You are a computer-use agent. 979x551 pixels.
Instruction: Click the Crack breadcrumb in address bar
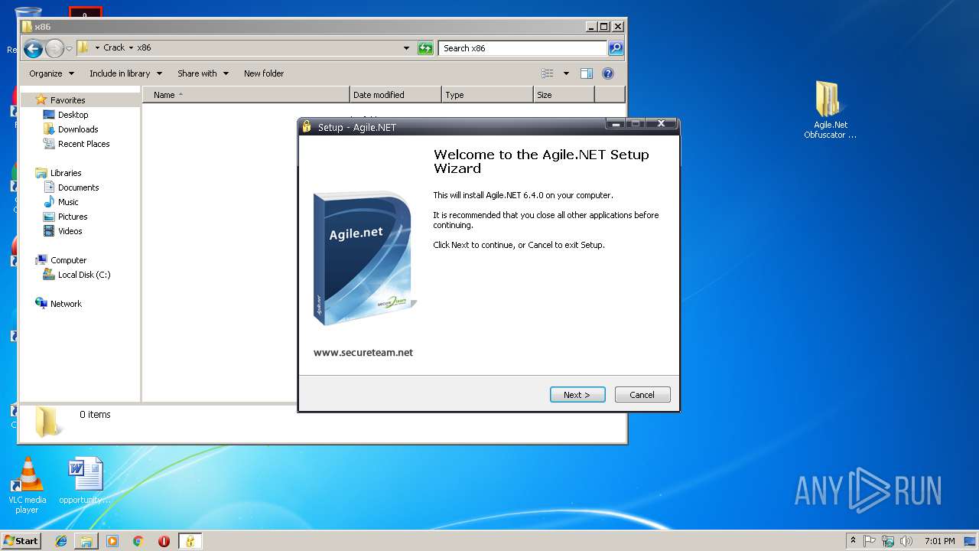coord(114,47)
